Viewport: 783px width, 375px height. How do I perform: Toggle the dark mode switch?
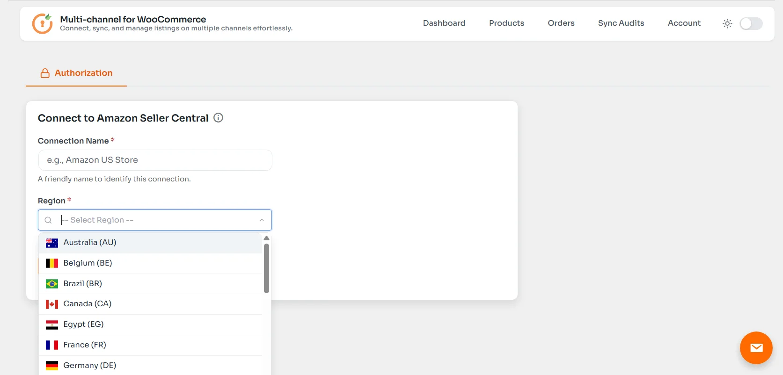point(751,23)
